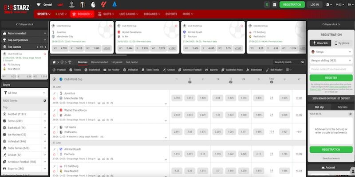Click the Search by match field
The width and height of the screenshot is (355, 177).
pyautogui.click(x=286, y=62)
